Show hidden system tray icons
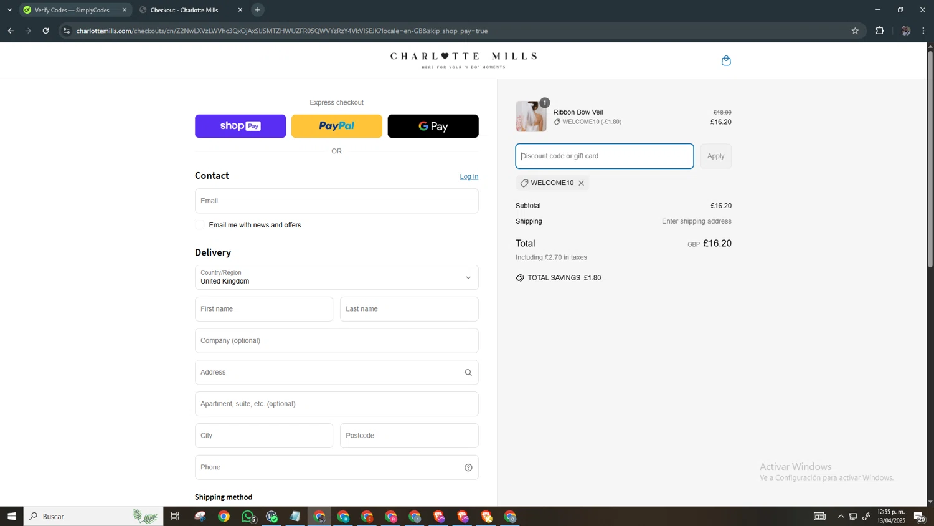Screen dimensions: 934x526 click(841, 516)
